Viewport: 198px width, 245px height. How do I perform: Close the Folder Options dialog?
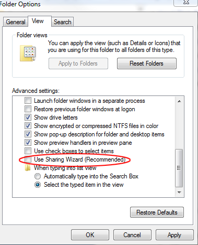186,3
